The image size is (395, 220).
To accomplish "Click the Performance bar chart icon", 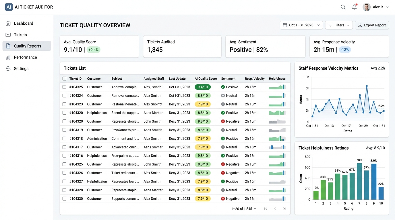I will [8, 57].
